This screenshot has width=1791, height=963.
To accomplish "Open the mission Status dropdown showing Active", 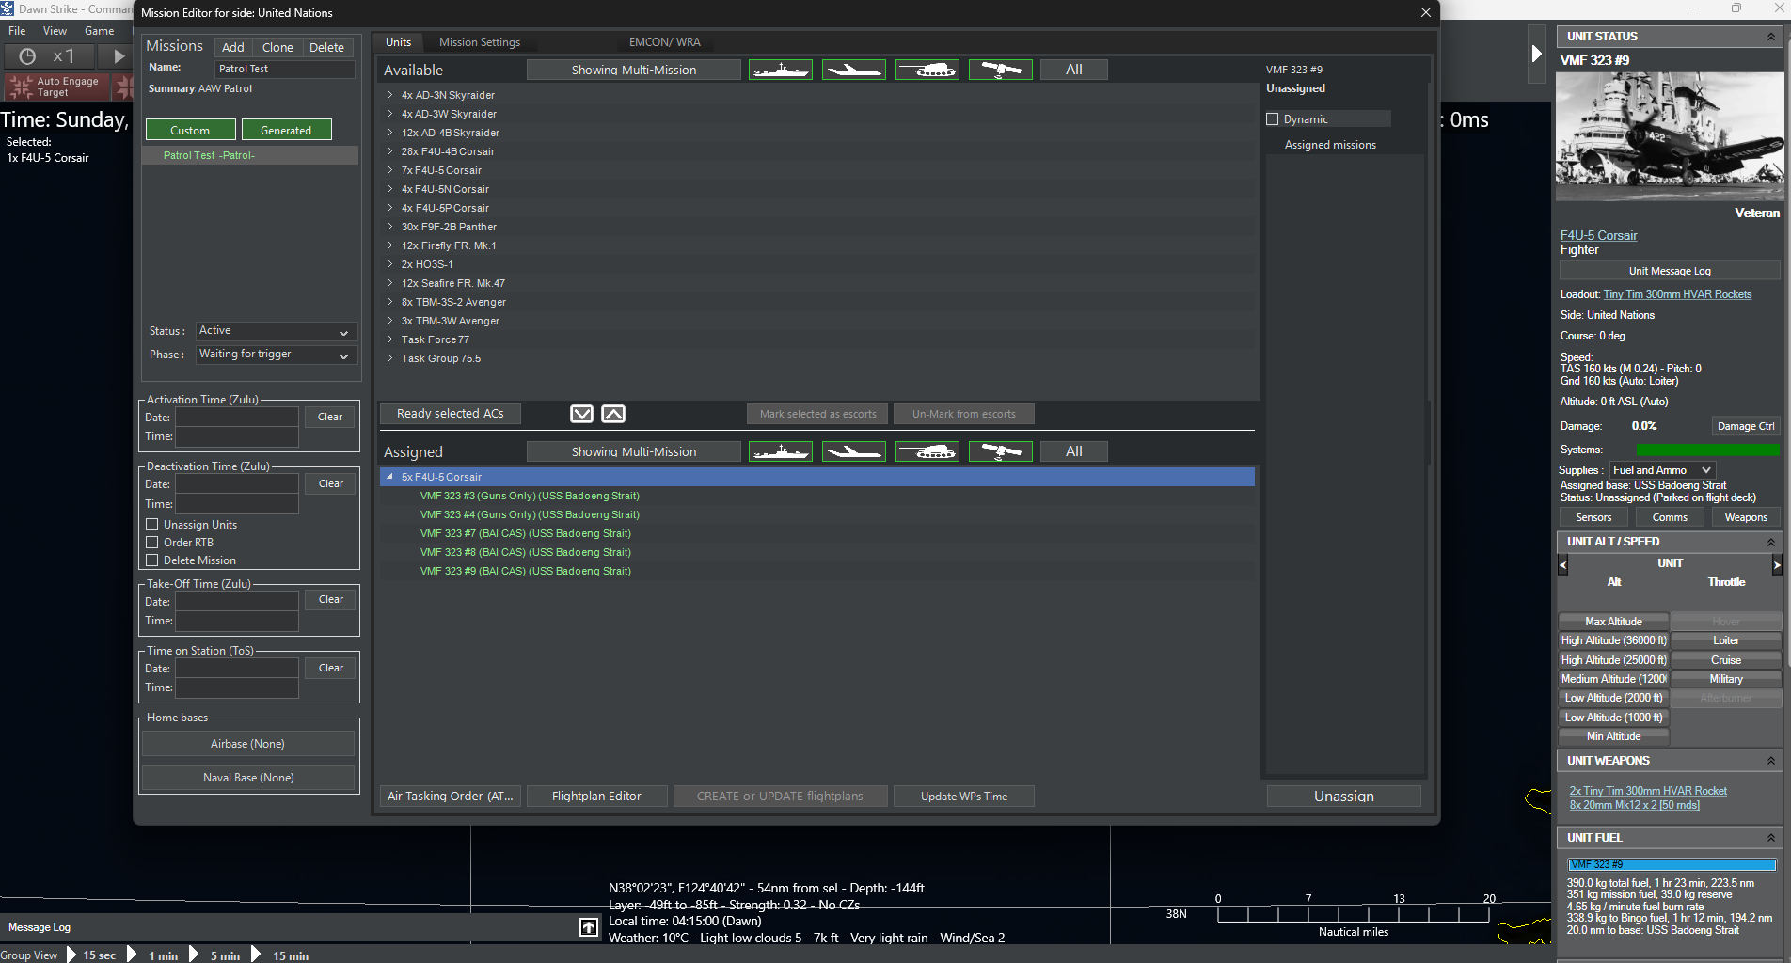I will coord(276,331).
